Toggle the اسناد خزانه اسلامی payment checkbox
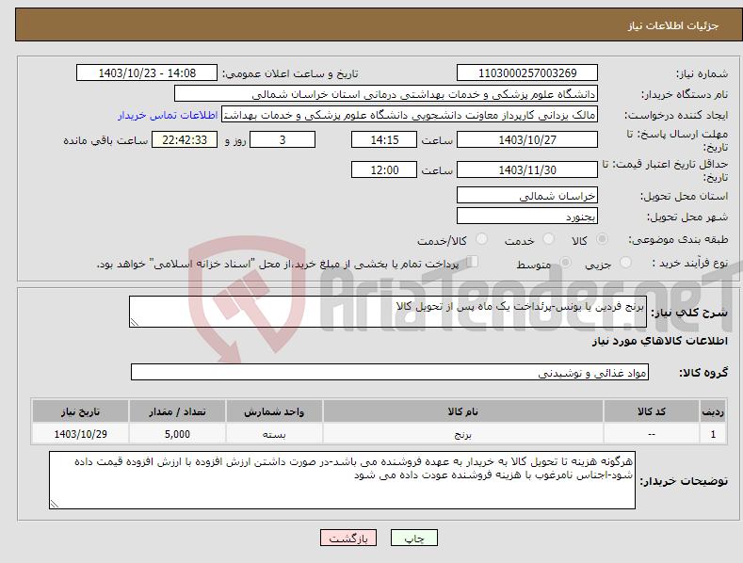743x563 pixels. (472, 262)
